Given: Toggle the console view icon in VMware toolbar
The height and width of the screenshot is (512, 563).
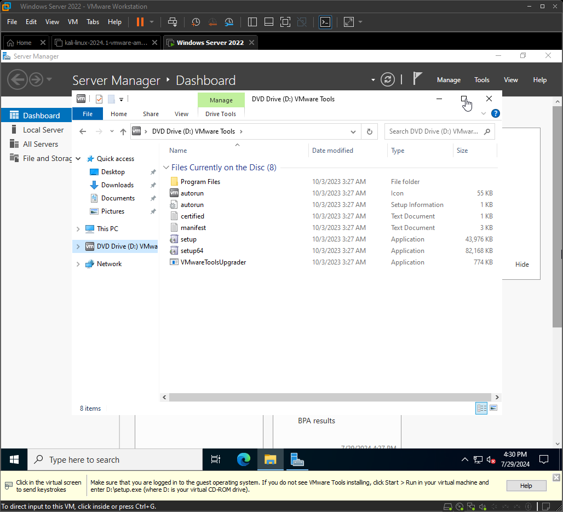Looking at the screenshot, I should [x=325, y=22].
